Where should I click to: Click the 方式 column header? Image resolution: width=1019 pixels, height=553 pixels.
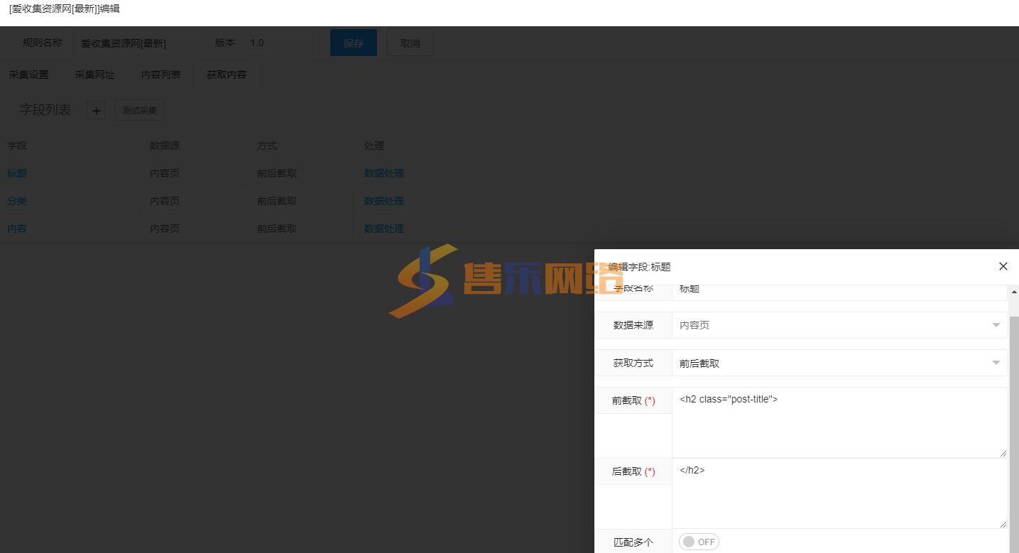point(267,146)
